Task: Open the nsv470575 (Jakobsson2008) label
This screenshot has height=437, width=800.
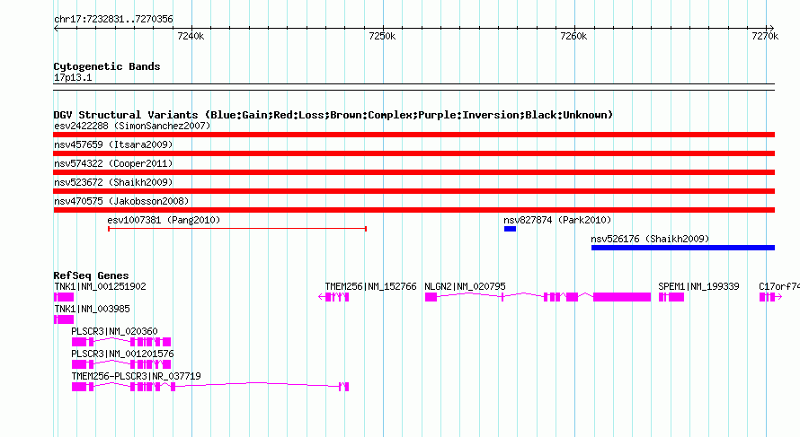Action: [121, 201]
